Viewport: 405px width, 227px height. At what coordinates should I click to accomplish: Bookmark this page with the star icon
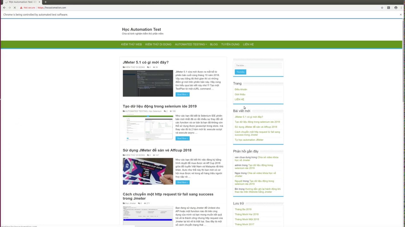point(382,8)
